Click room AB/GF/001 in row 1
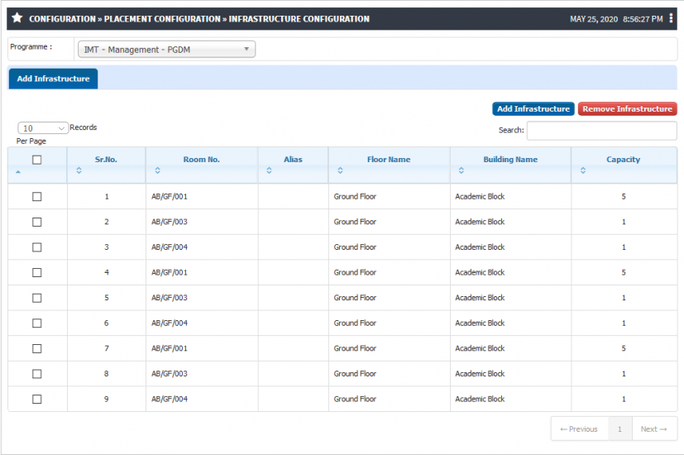The image size is (684, 455). tap(170, 197)
